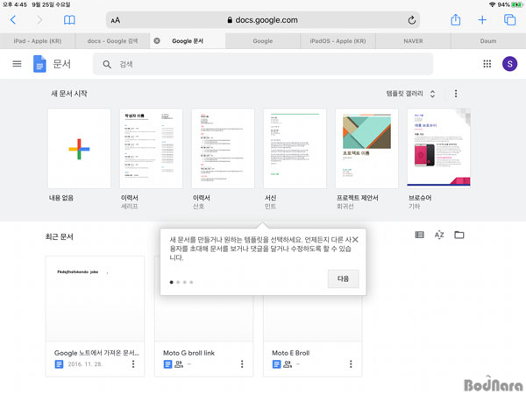Viewport: 526px width, 394px height.
Task: Open the hamburger main menu
Action: coord(17,64)
